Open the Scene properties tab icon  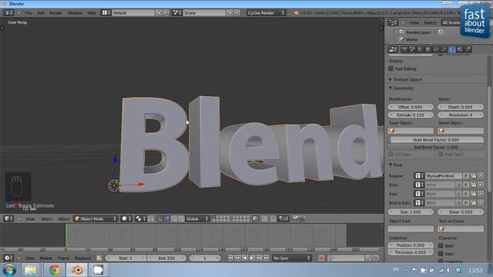[x=412, y=49]
